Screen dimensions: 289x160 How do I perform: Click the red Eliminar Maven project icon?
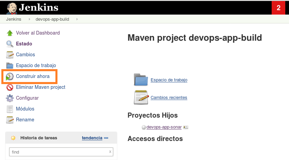10,87
